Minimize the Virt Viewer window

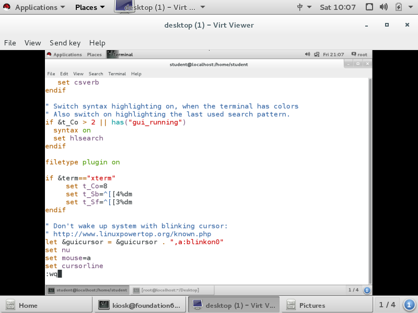click(x=367, y=25)
